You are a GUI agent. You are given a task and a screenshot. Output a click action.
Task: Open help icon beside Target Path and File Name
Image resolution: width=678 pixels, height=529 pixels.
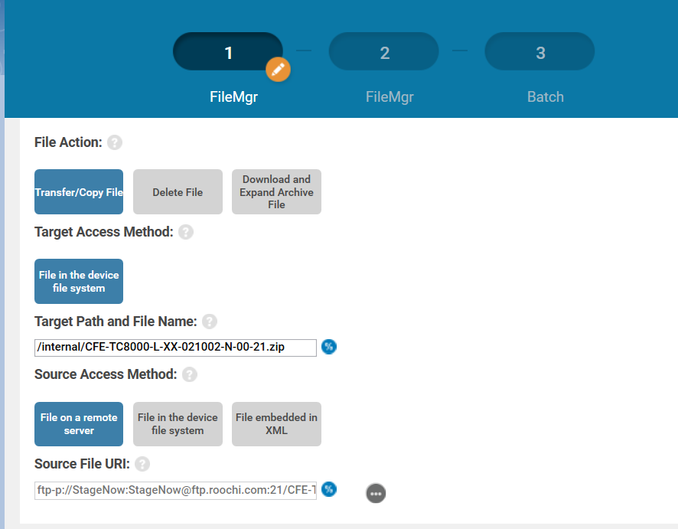210,322
